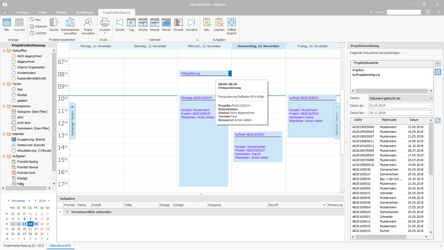Expand the 'Verantwortlich: schneider' group
Viewport: 444px width, 250px height.
[67, 212]
